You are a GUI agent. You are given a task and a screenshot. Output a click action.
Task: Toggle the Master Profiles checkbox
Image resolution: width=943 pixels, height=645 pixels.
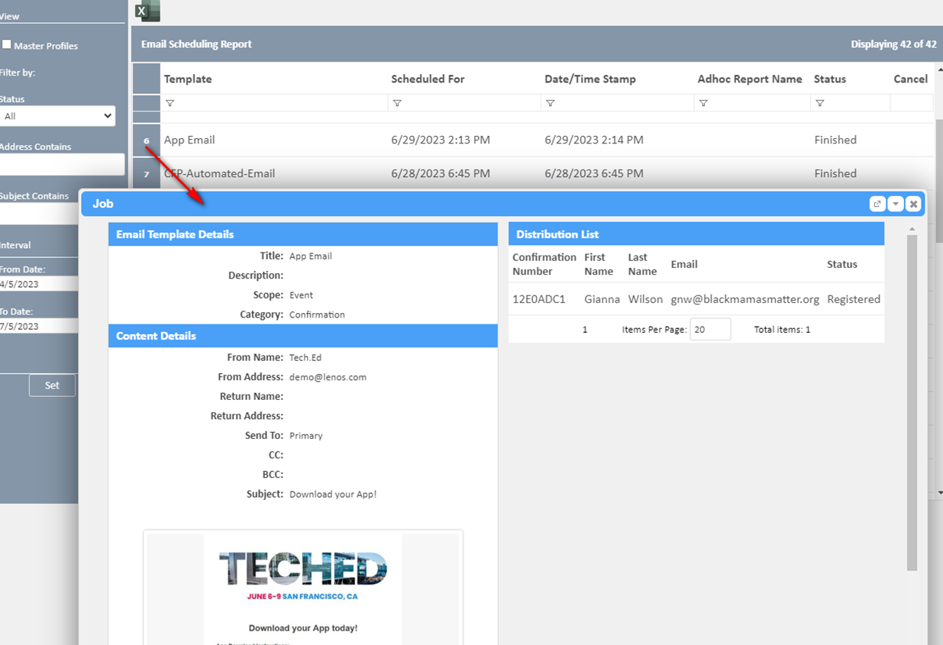click(7, 45)
